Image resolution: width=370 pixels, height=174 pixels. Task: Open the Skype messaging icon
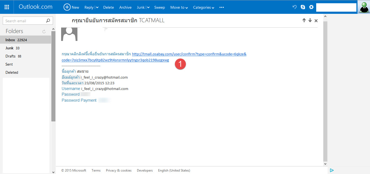click(x=303, y=7)
